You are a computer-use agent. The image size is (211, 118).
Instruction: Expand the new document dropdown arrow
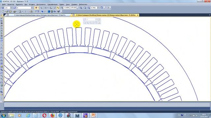click(x=5, y=12)
